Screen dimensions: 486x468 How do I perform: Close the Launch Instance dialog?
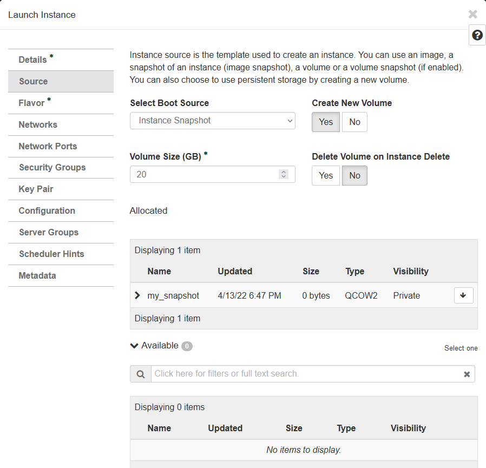(x=472, y=15)
